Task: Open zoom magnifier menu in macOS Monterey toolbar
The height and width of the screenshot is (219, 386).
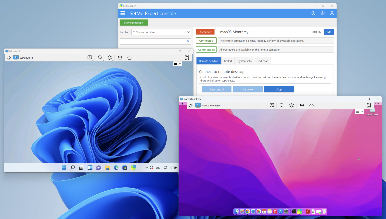Action: pyautogui.click(x=282, y=105)
